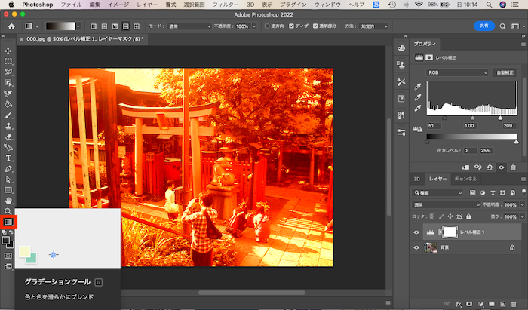Pick the black point eyedropper

418,87
